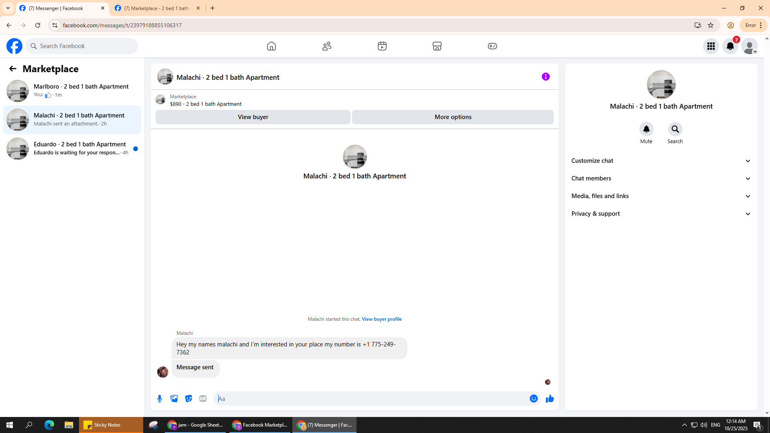Open the sticker picker icon
Screen dimensions: 770x433
tap(188, 399)
